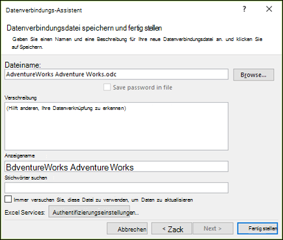283x240 pixels.
Task: Click the heading 'Datenverbindungsdatei speichern und fertig stellen'
Action: click(x=85, y=28)
